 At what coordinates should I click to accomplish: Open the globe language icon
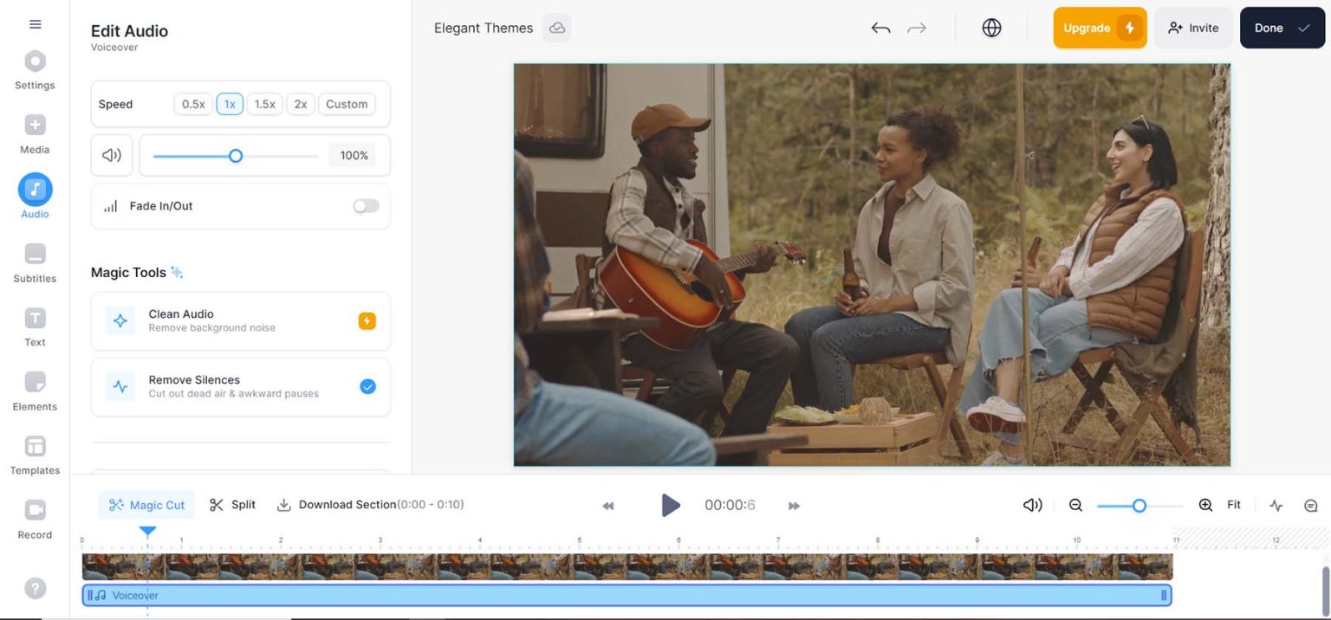[x=991, y=28]
